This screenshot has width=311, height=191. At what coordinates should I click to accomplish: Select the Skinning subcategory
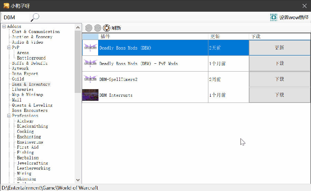[27, 179]
